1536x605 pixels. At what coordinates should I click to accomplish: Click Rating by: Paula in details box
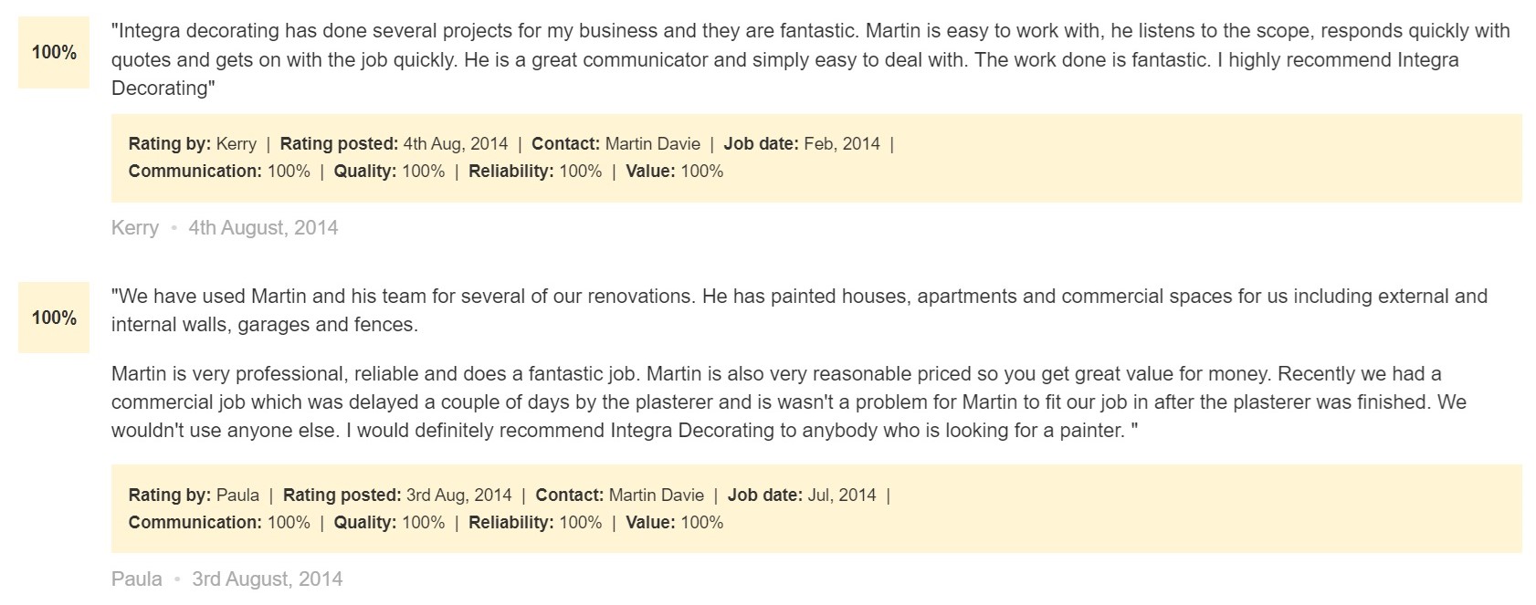[x=194, y=495]
